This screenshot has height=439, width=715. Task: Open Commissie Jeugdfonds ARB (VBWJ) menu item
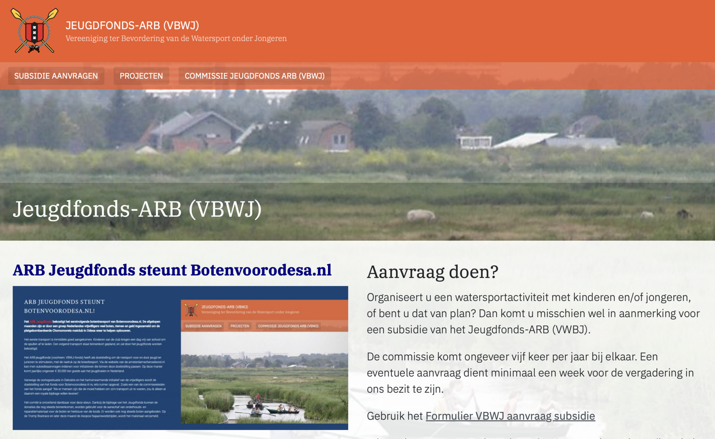(x=254, y=76)
